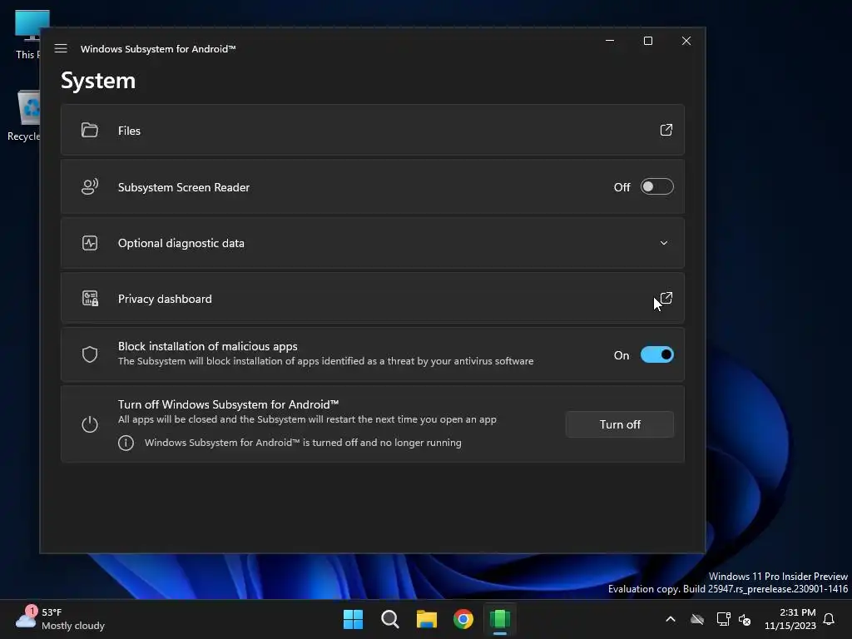This screenshot has height=639, width=852.
Task: Click the info icon beside status message
Action: tap(126, 443)
